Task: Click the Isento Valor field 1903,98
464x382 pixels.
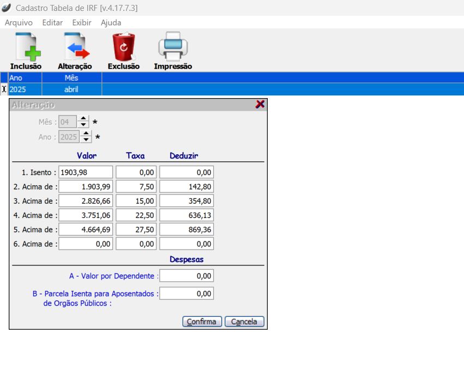Action: (86, 172)
